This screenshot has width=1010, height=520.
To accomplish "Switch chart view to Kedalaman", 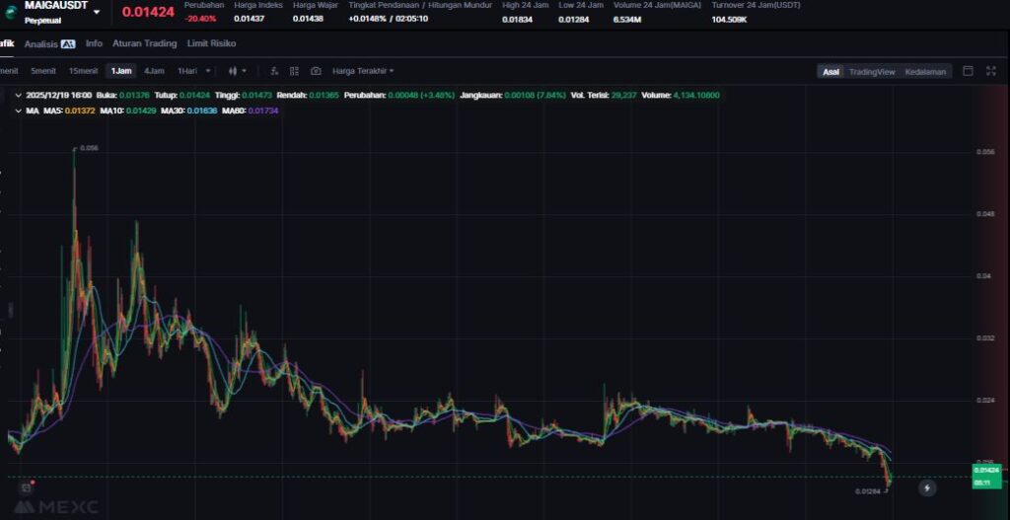I will point(927,71).
